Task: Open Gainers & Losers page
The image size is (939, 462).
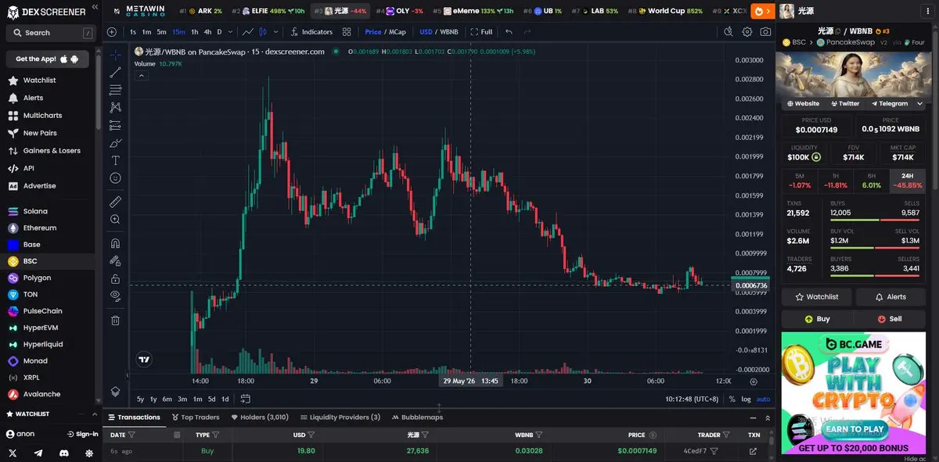Action: point(52,151)
